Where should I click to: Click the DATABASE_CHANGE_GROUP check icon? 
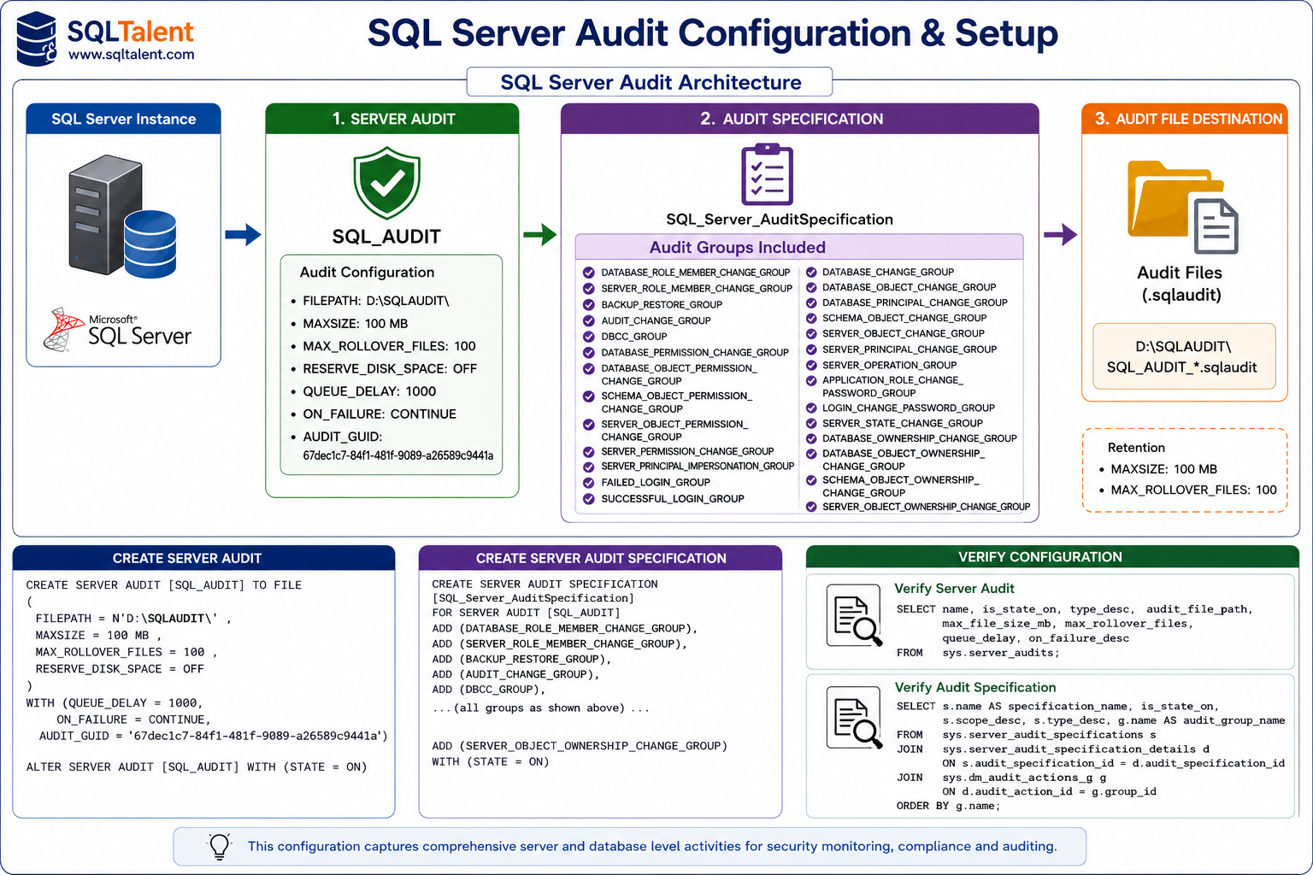click(811, 273)
